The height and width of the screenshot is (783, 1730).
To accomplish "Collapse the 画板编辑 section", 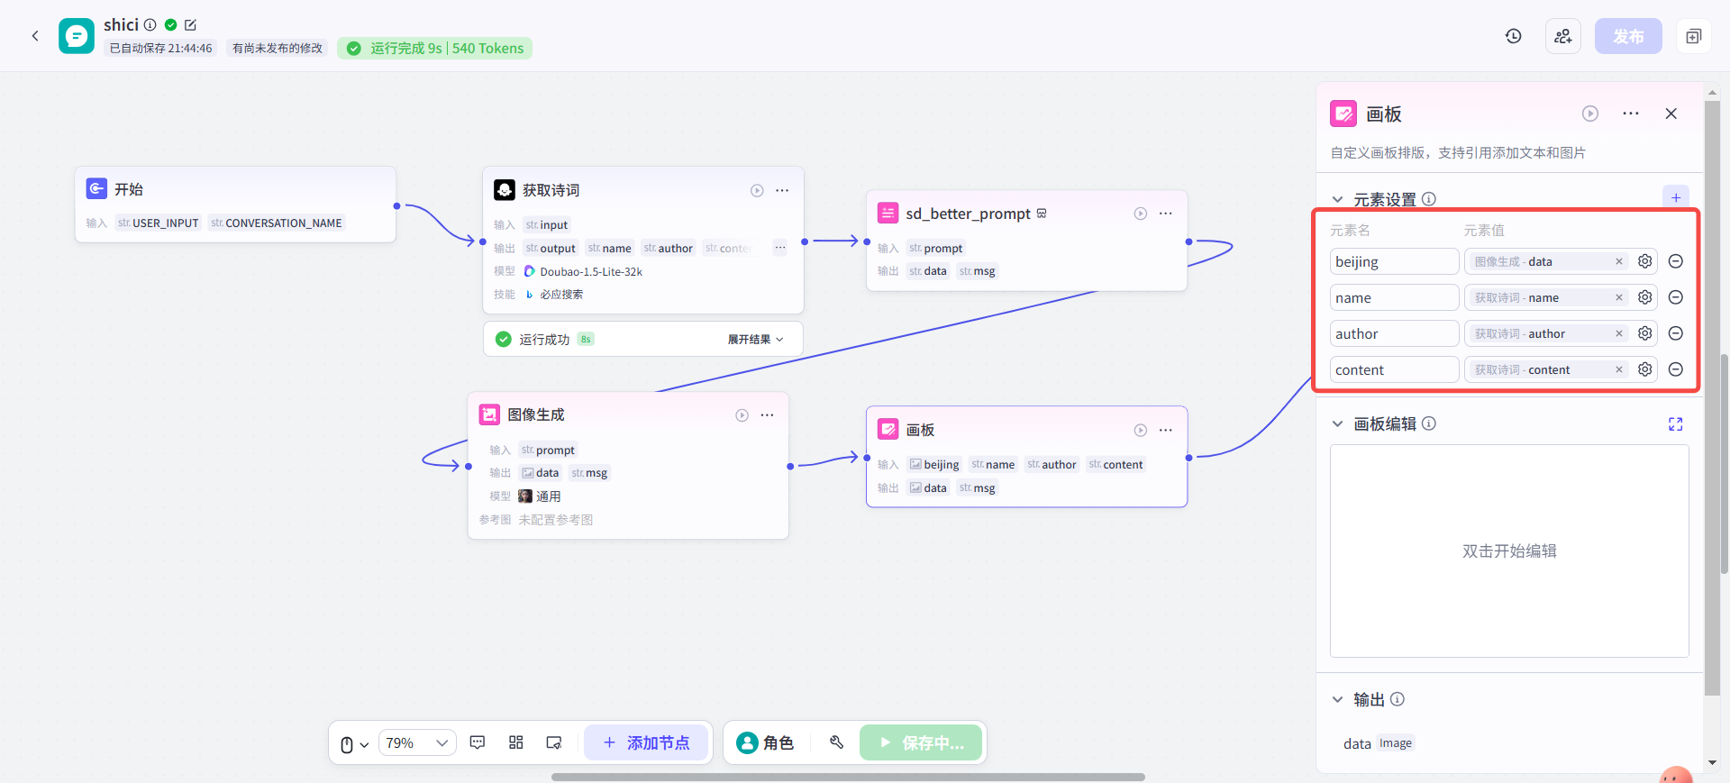I will tap(1338, 424).
